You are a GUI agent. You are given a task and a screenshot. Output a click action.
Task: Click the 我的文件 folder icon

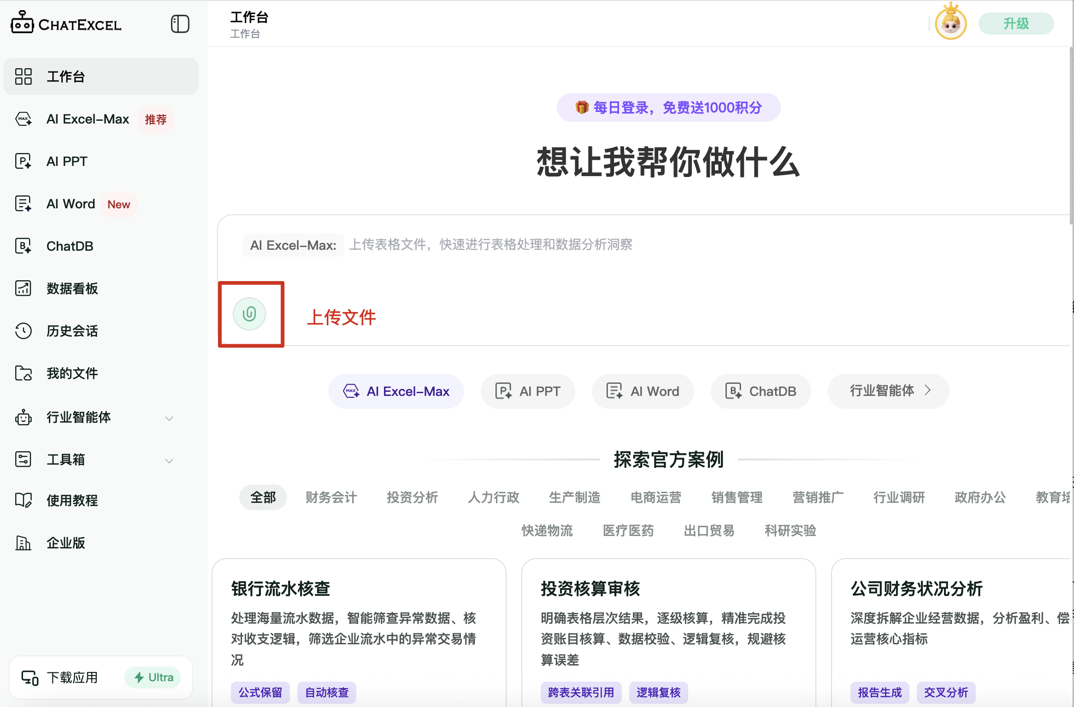click(x=23, y=373)
